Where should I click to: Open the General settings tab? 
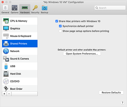tap(5, 9)
